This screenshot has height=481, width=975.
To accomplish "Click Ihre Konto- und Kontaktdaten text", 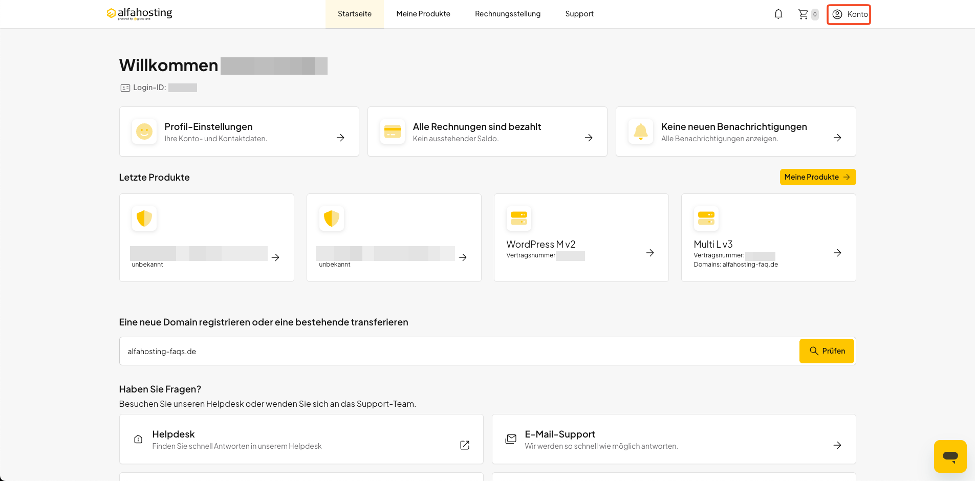I will (215, 139).
